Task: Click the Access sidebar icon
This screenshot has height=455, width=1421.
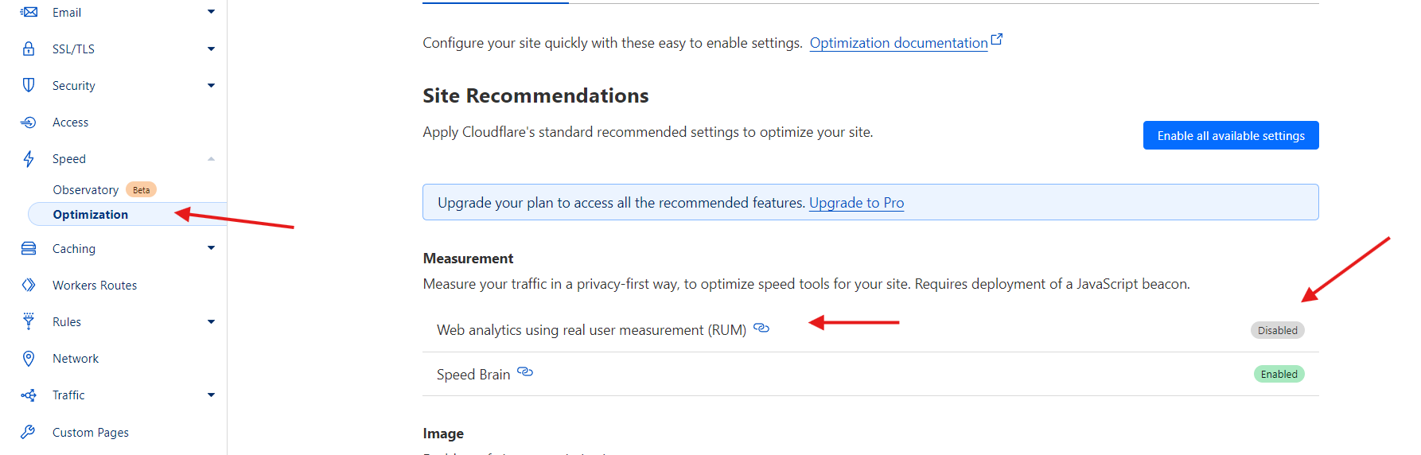Action: tap(29, 122)
